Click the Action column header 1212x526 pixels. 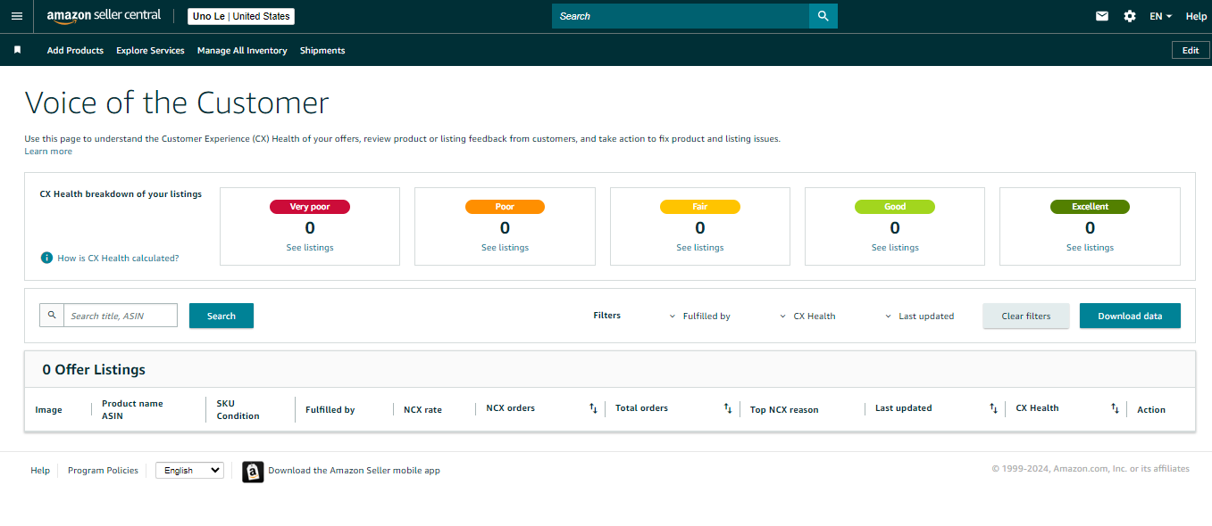(x=1151, y=410)
